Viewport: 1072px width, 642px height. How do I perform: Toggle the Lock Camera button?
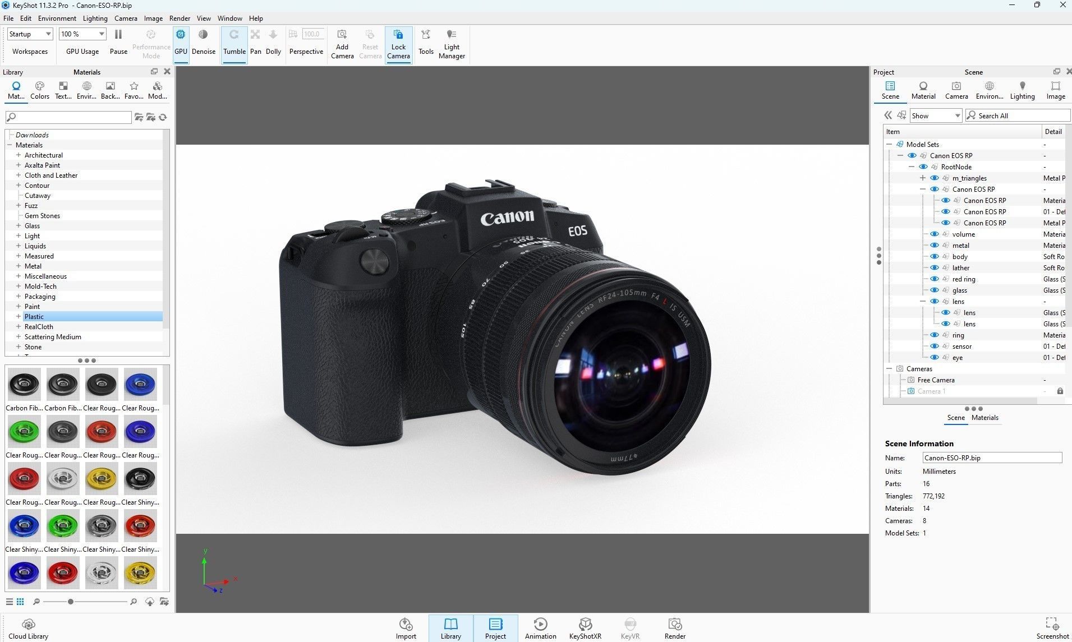pos(398,44)
